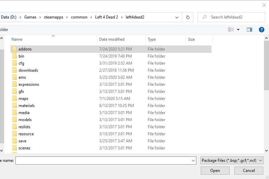Click the vertical scrollbar down arrow
The height and width of the screenshot is (179, 269).
click(x=266, y=151)
